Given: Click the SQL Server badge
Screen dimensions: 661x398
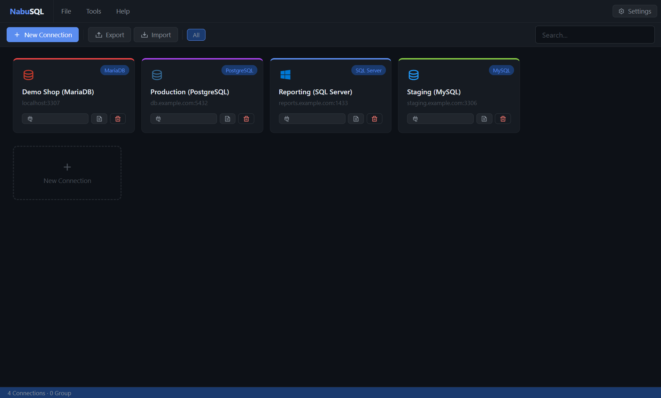Looking at the screenshot, I should [368, 70].
